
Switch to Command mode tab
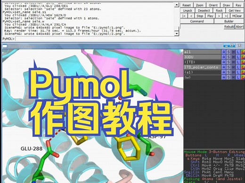(197, 21)
